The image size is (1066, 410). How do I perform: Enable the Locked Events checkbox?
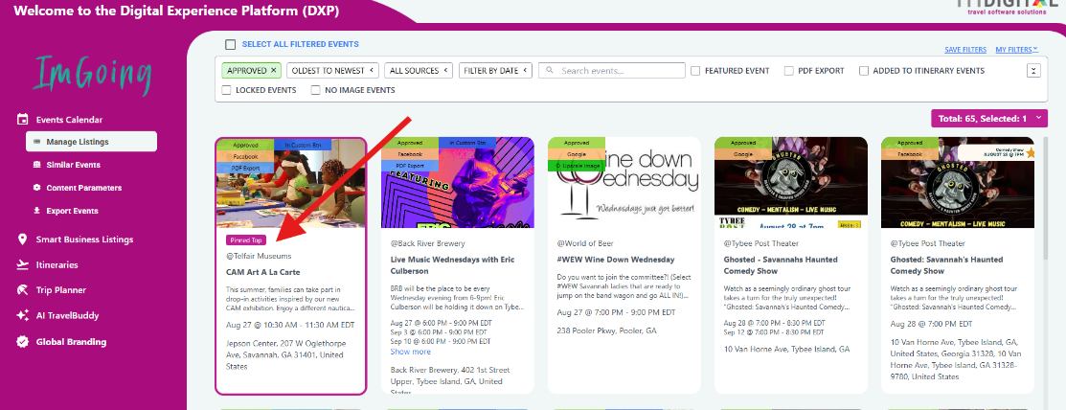227,90
